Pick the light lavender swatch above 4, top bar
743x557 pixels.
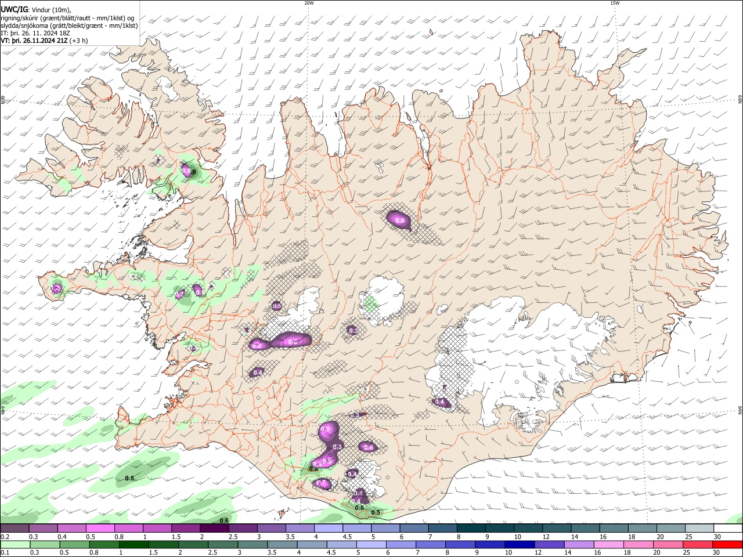click(329, 529)
